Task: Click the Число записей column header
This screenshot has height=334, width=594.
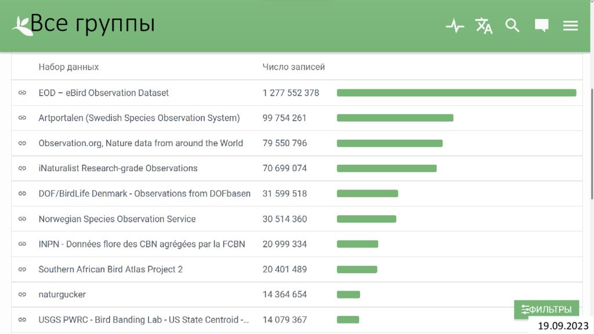Action: (294, 67)
